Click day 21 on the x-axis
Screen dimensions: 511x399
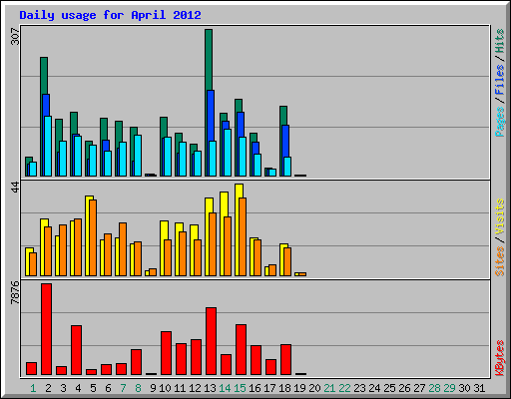329,388
